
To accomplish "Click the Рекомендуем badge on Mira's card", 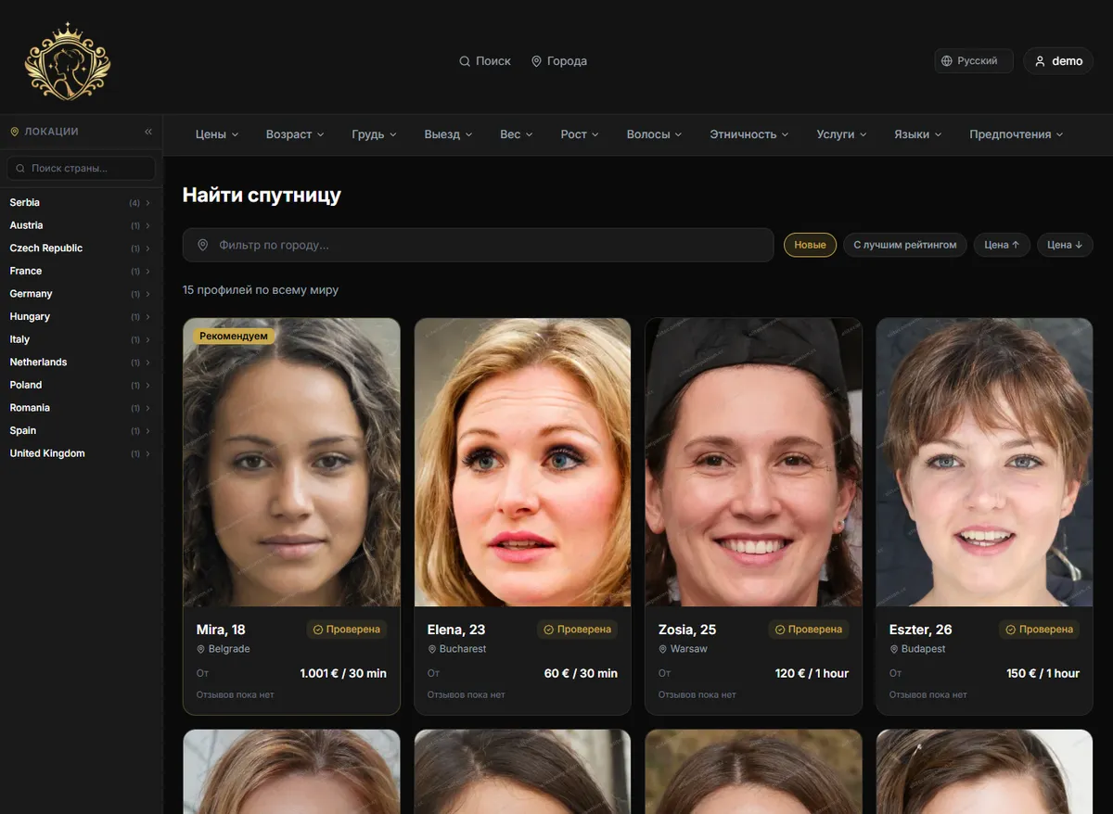I will [x=234, y=337].
